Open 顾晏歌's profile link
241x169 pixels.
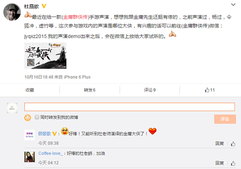point(45,134)
